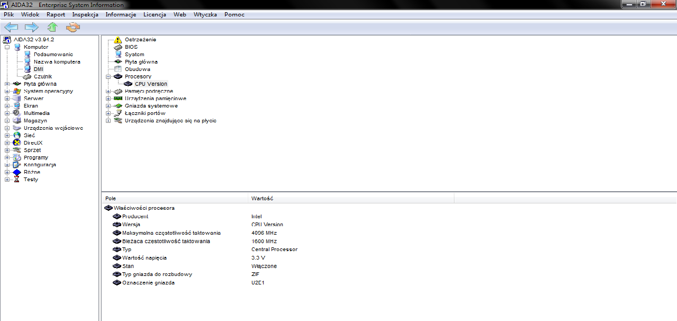677x321 pixels.
Task: Click the Nazwa komputera icon
Action: pos(28,62)
